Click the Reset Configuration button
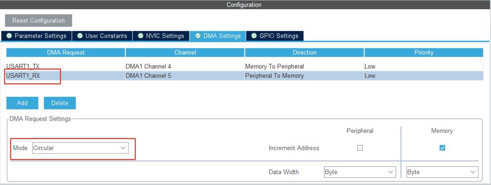This screenshot has height=185, width=491. (x=39, y=21)
